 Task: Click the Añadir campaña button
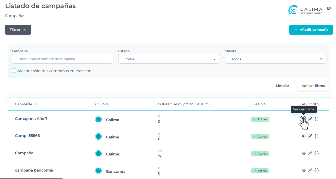click(x=311, y=30)
